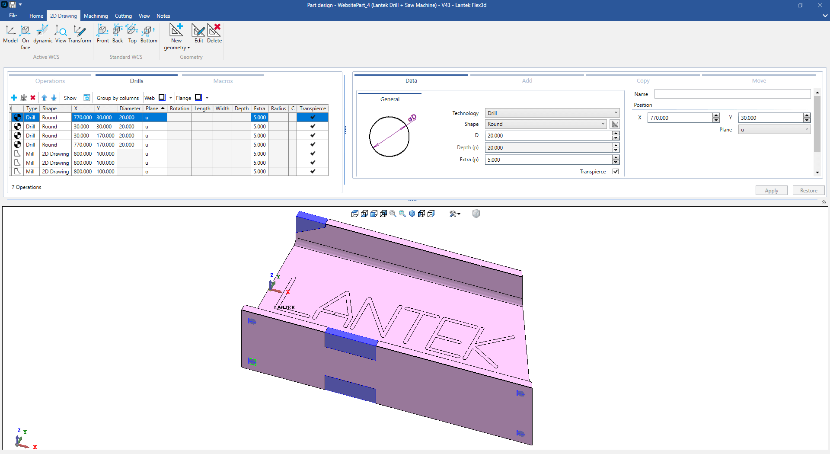The image size is (830, 454).
Task: Choose the On face WCS tool
Action: click(26, 31)
